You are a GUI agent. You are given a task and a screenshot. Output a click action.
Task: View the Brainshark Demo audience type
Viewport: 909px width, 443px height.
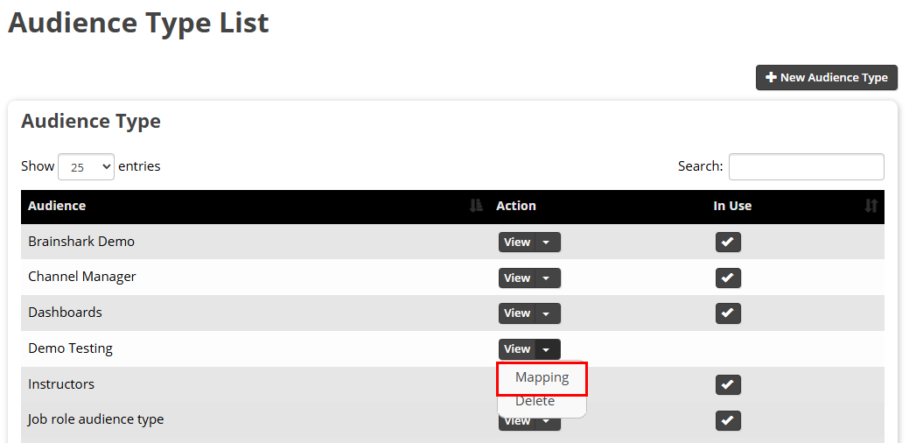point(517,243)
